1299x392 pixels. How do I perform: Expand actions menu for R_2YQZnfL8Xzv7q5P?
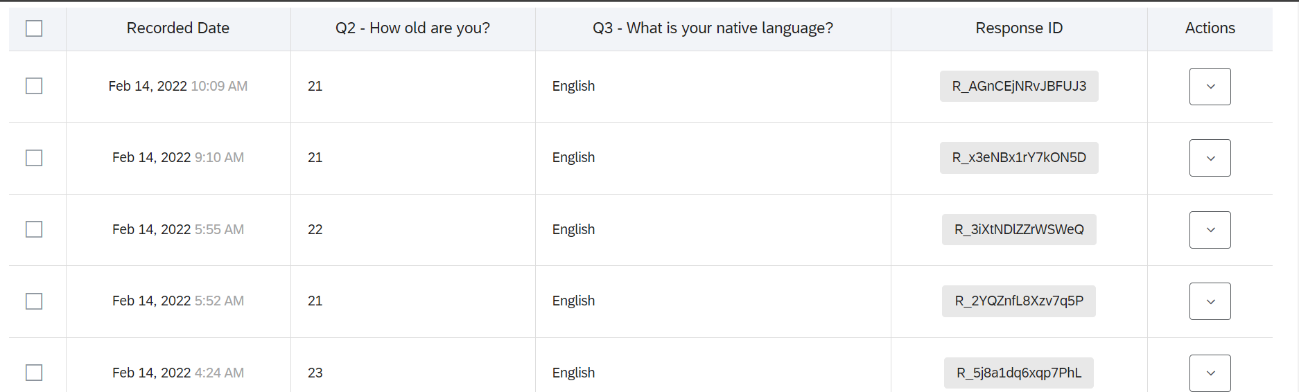1210,301
